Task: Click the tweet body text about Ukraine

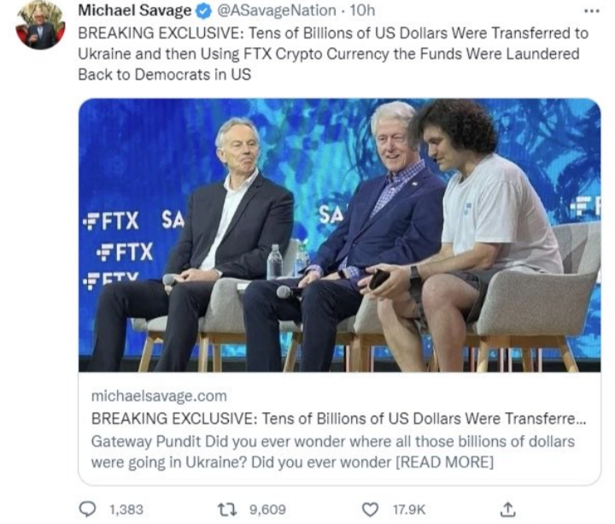Action: click(x=333, y=54)
